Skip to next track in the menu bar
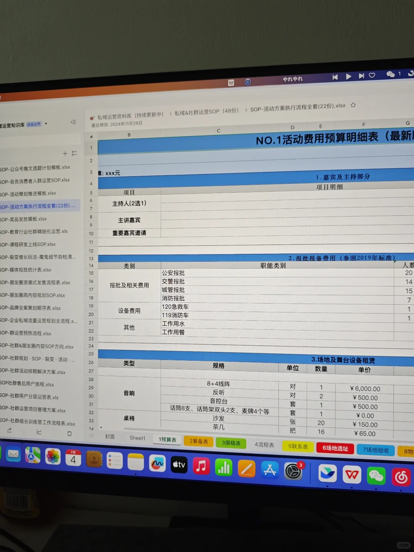Image resolution: width=414 pixels, height=552 pixels. point(361,76)
